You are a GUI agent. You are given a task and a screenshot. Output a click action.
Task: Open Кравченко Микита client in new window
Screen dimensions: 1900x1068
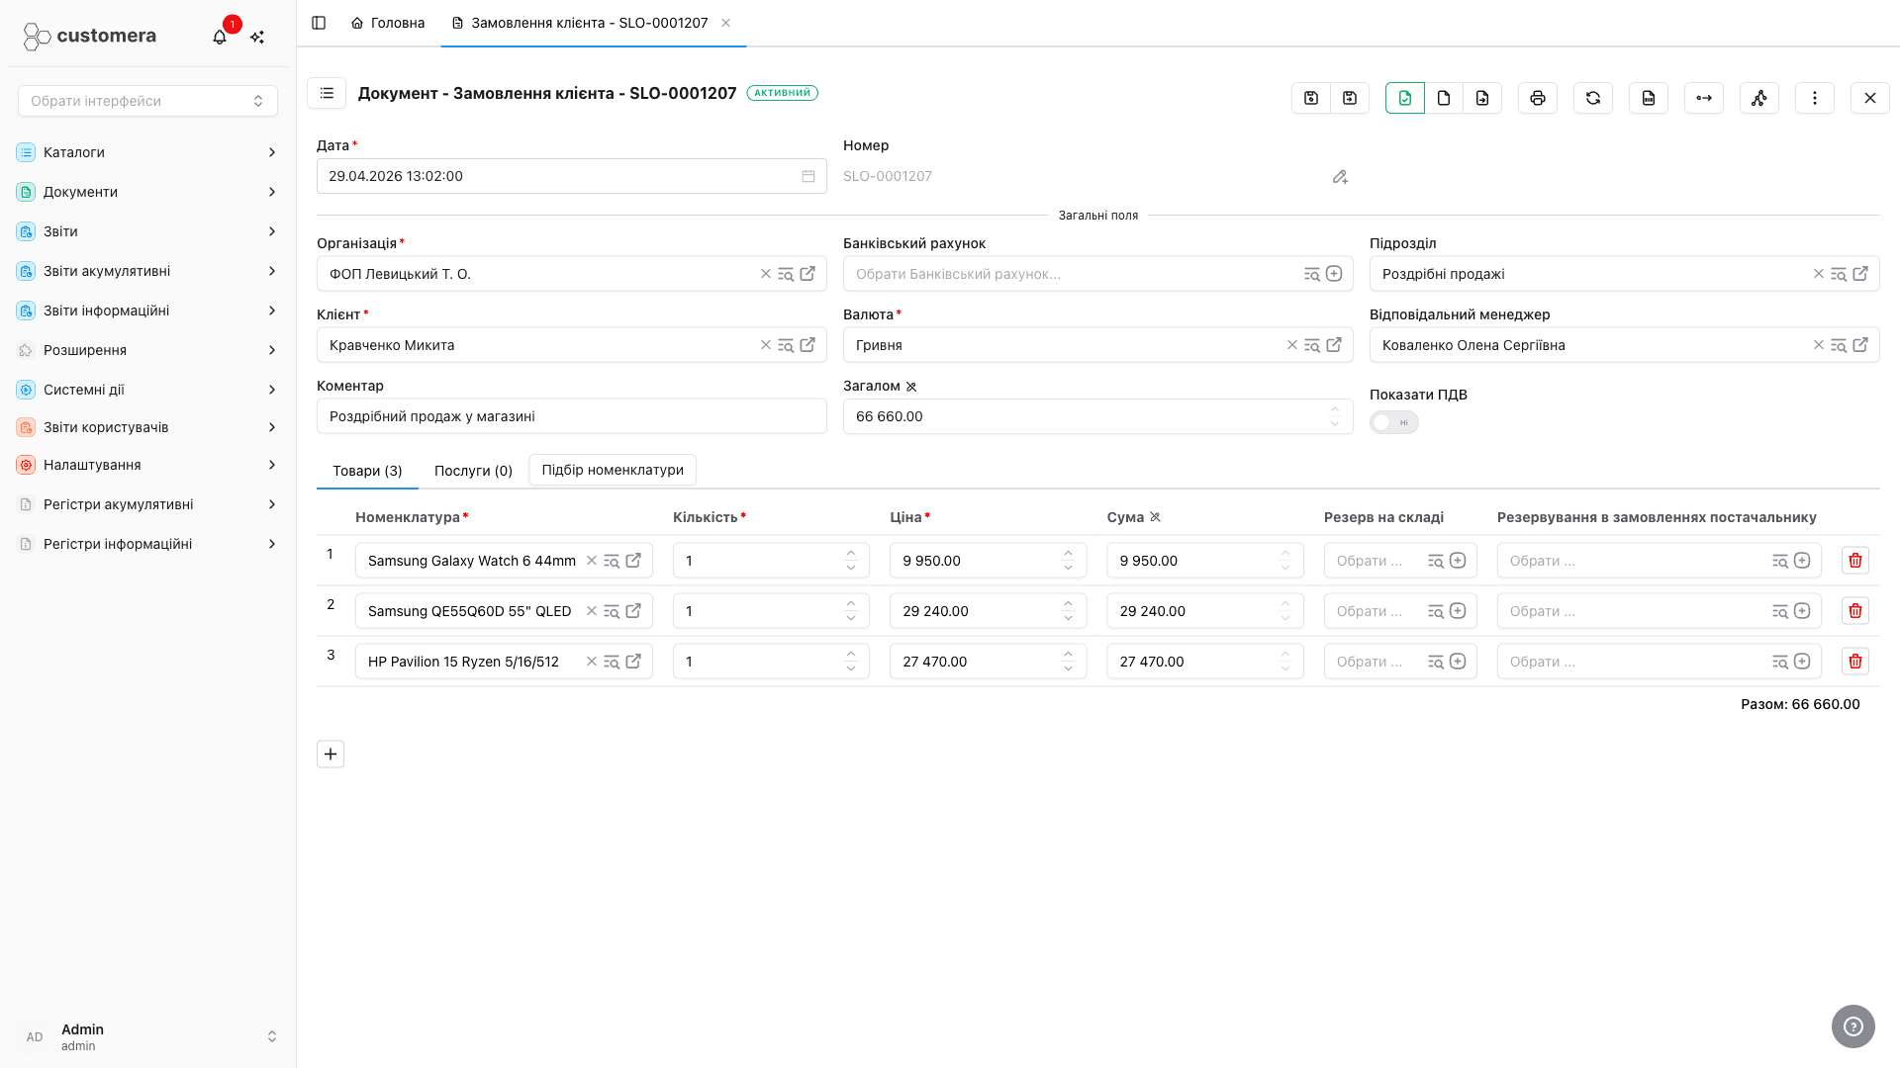pyautogui.click(x=807, y=345)
